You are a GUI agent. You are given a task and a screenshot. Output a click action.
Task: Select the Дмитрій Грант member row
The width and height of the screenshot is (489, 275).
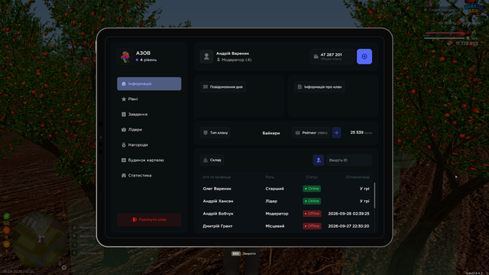coord(286,226)
